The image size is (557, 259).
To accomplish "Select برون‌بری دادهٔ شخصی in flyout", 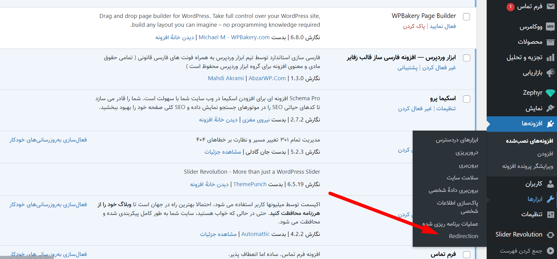I will point(453,190).
